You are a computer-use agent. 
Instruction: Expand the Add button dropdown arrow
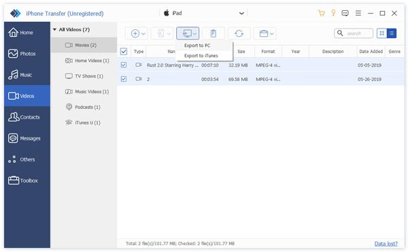click(143, 33)
